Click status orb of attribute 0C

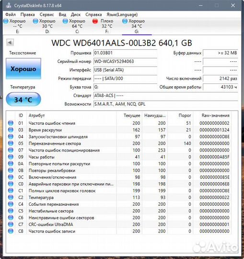click(11, 177)
